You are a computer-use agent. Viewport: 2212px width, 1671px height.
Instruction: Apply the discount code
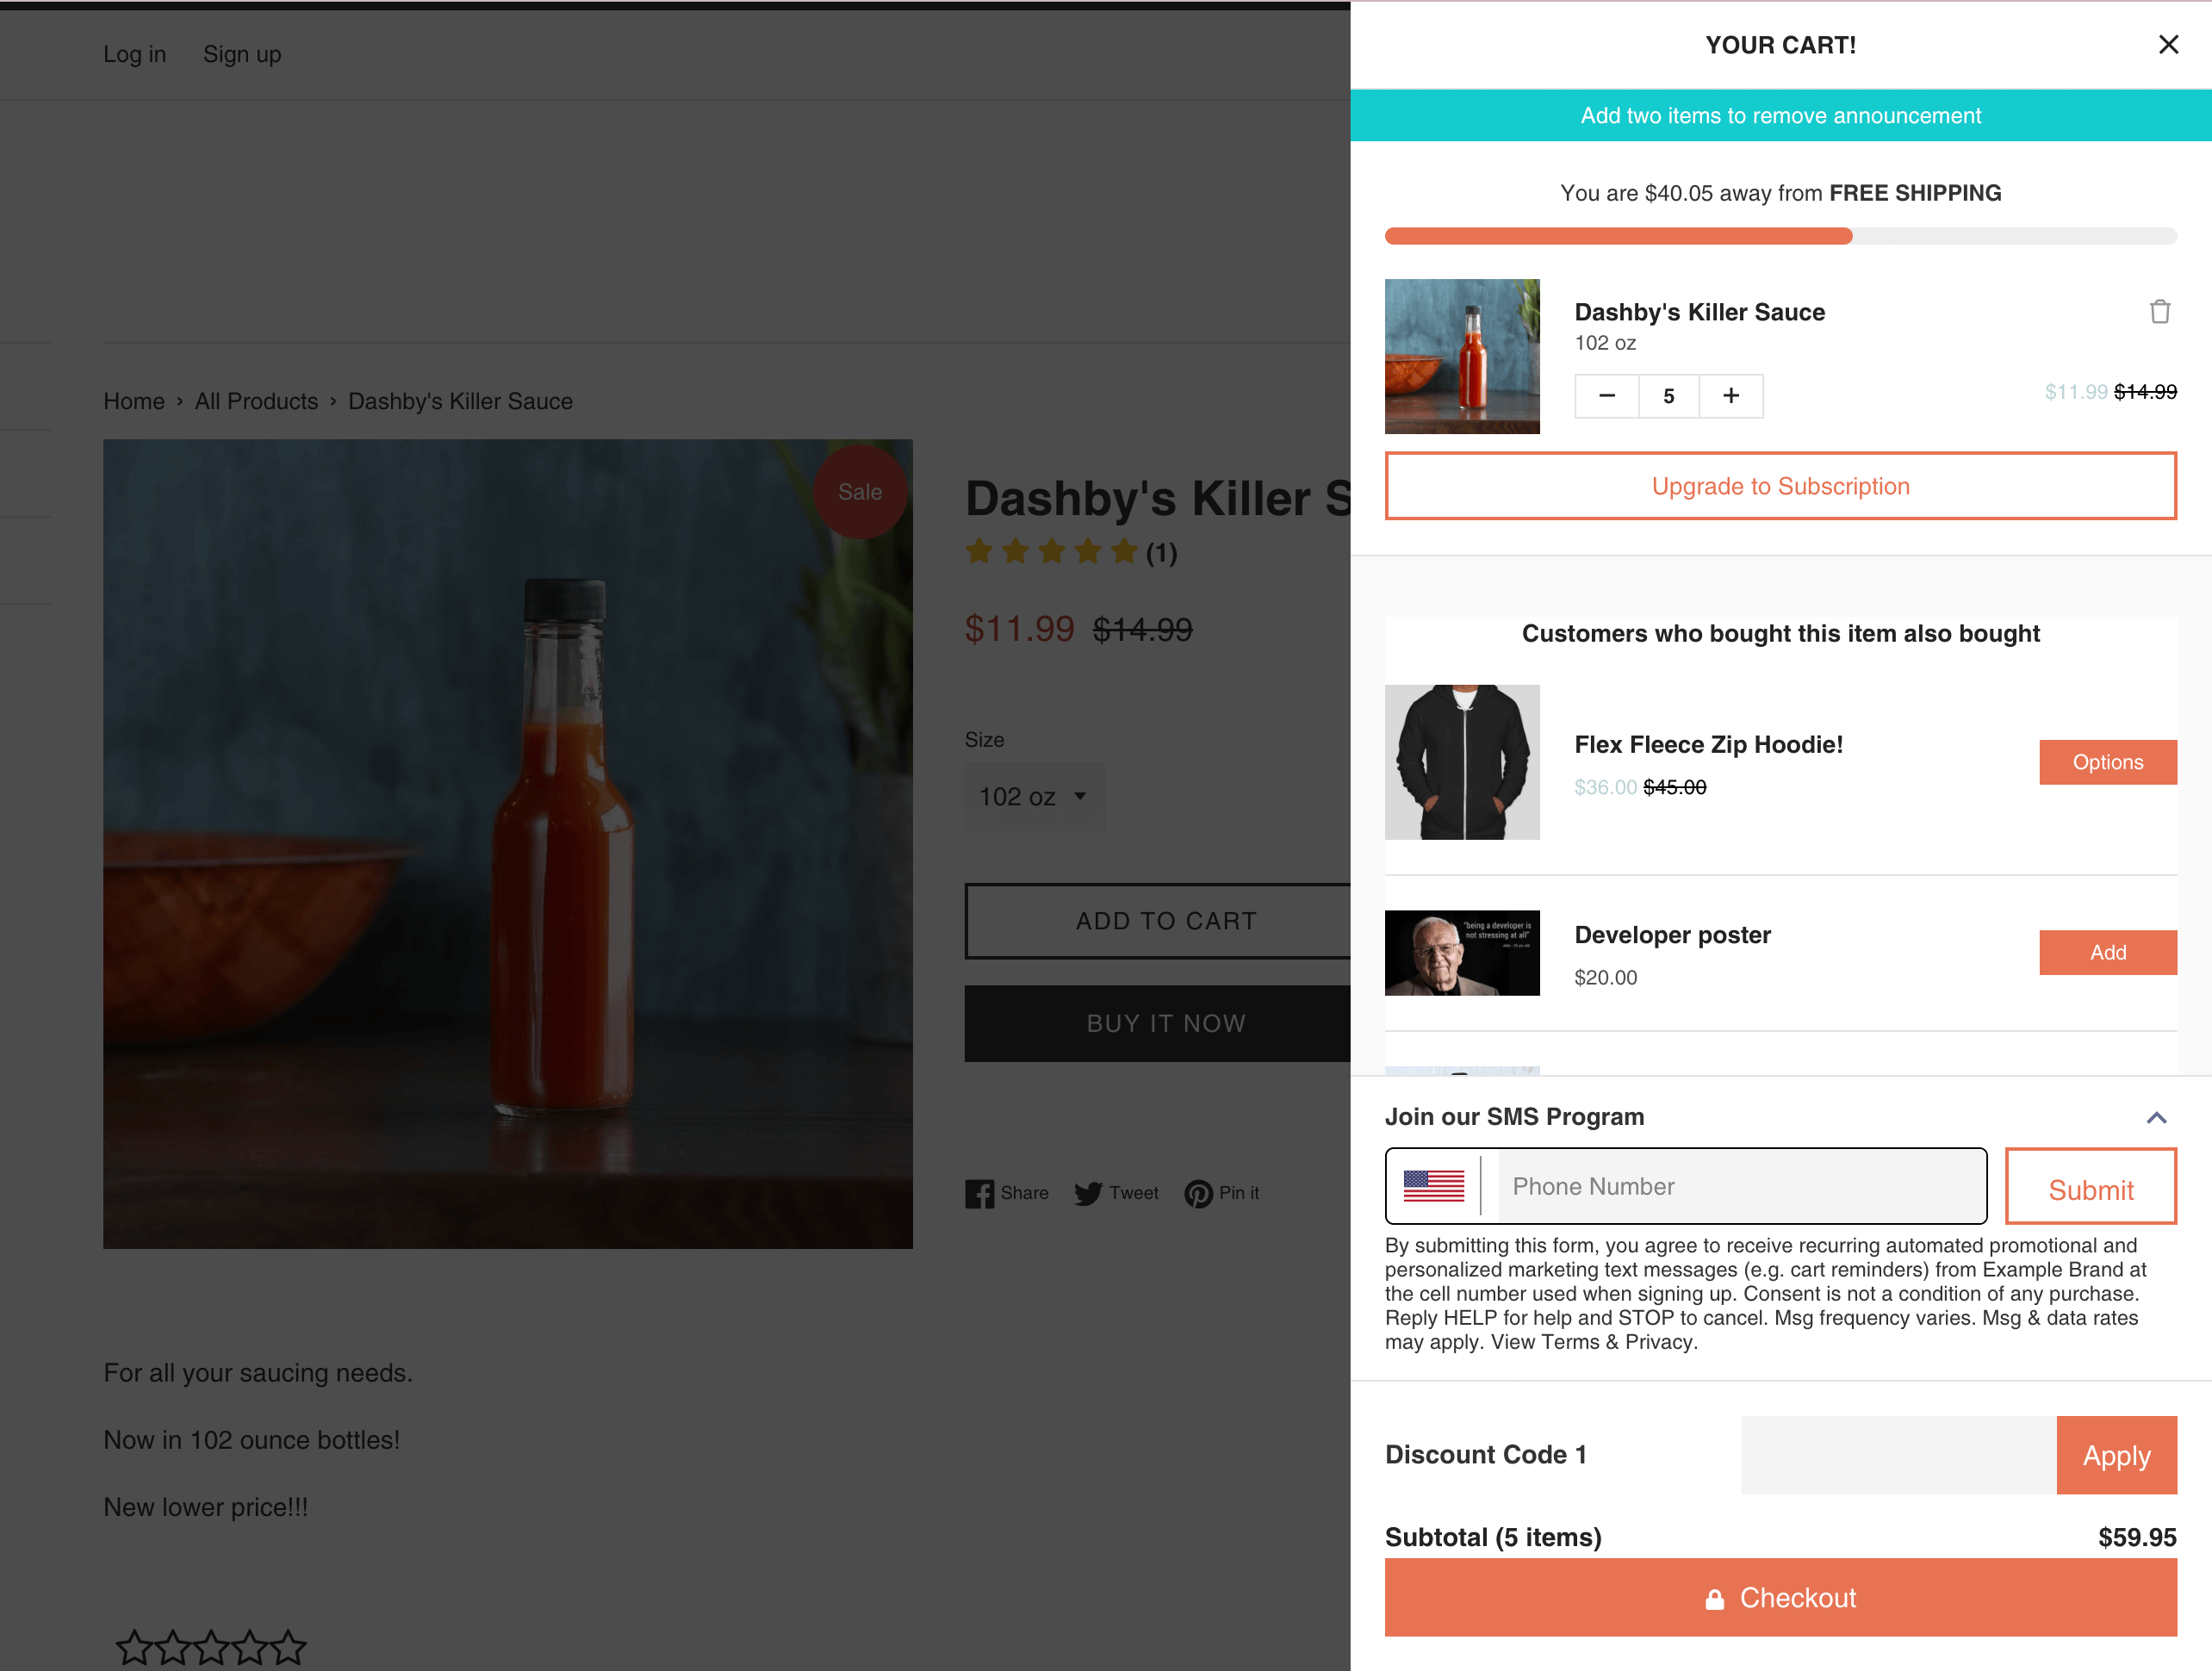pos(2116,1455)
